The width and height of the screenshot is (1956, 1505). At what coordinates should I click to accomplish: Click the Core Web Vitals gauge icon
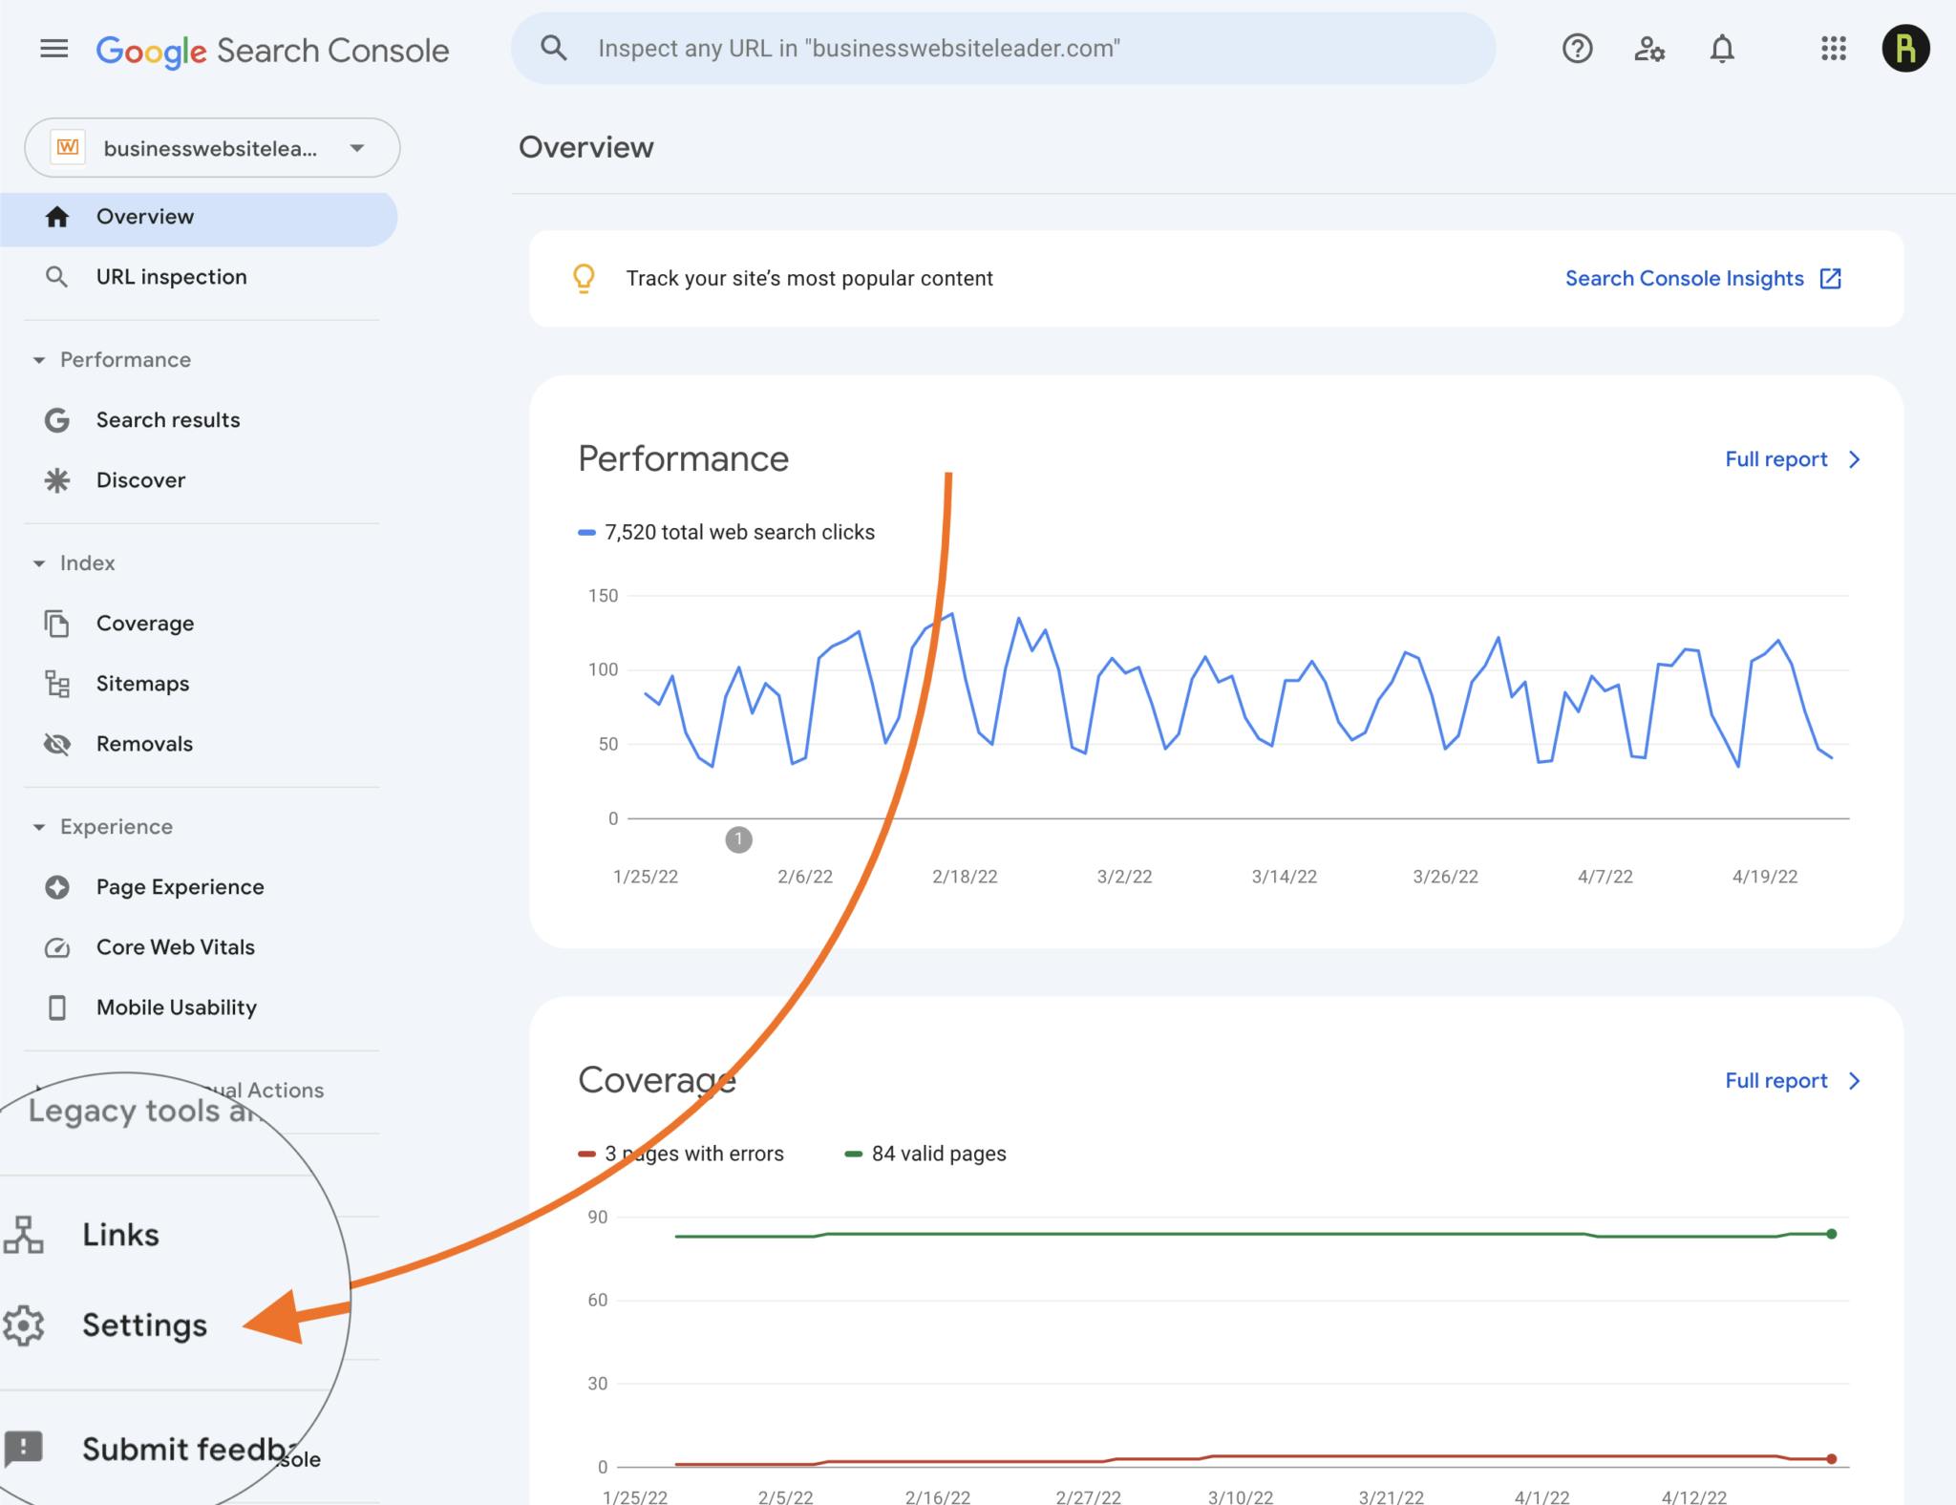click(x=57, y=947)
